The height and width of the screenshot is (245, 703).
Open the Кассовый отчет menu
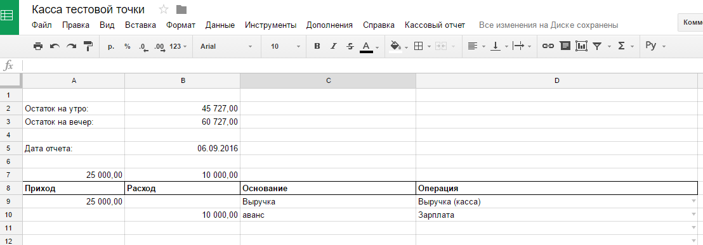point(435,25)
